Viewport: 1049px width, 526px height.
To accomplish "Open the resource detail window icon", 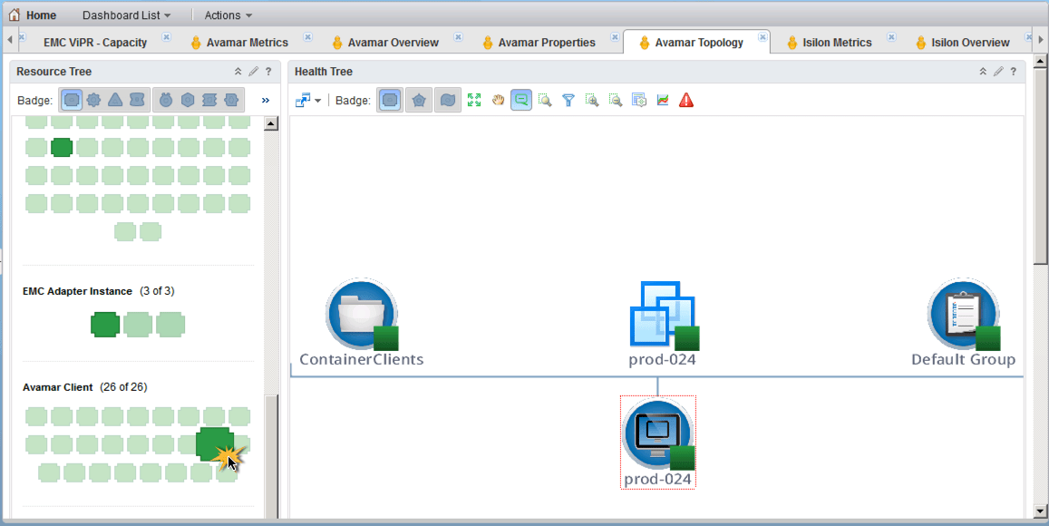I will click(639, 101).
